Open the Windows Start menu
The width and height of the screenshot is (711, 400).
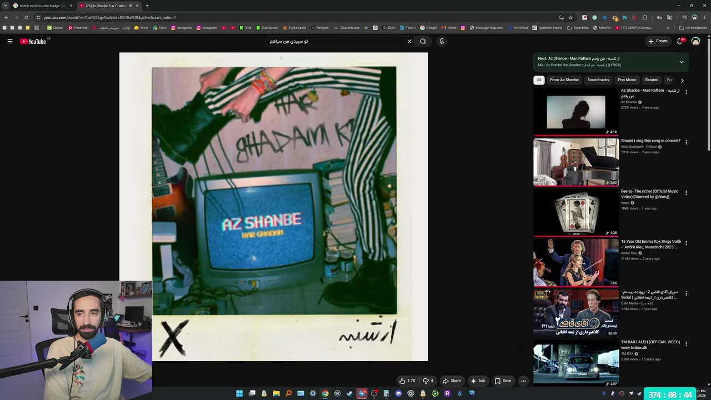(x=239, y=393)
